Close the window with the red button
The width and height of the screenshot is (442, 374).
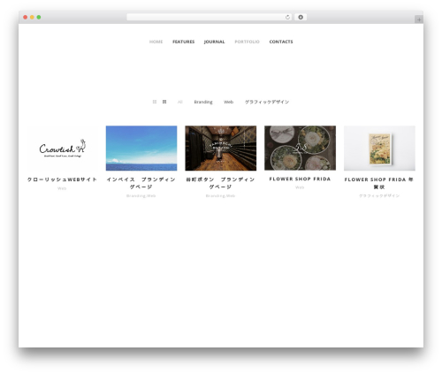click(x=26, y=17)
